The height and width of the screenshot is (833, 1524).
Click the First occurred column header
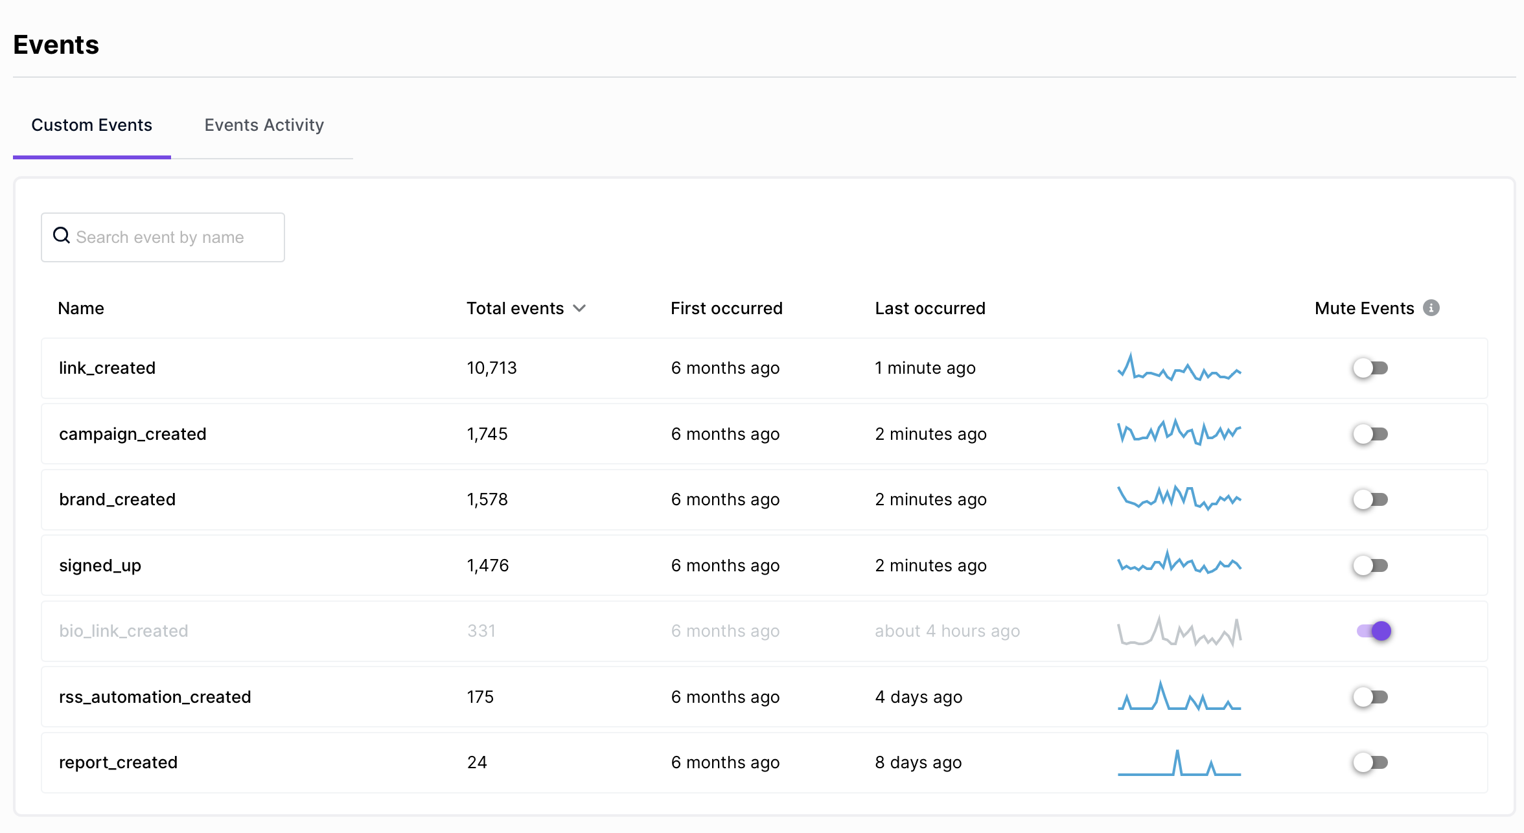[726, 308]
